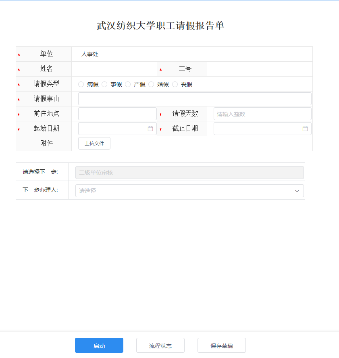Screen dimensions: 339x358
Task: Select the 丧假 leave type
Action: pyautogui.click(x=175, y=84)
